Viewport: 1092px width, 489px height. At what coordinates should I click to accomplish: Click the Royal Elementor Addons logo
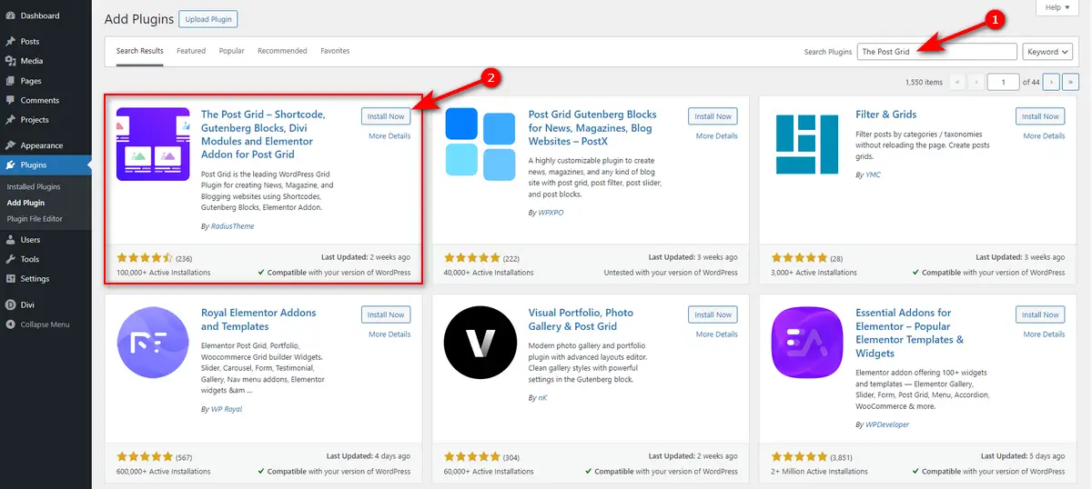153,342
